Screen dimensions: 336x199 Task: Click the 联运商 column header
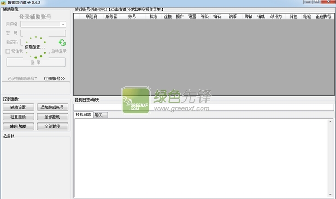(x=91, y=16)
